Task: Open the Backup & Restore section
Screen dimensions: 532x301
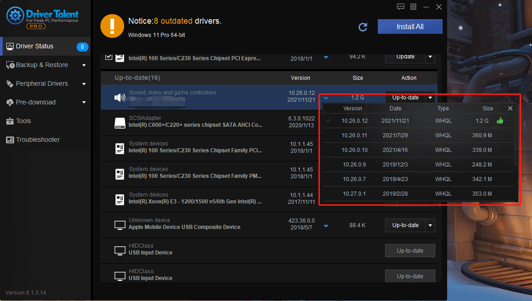Action: [x=46, y=65]
